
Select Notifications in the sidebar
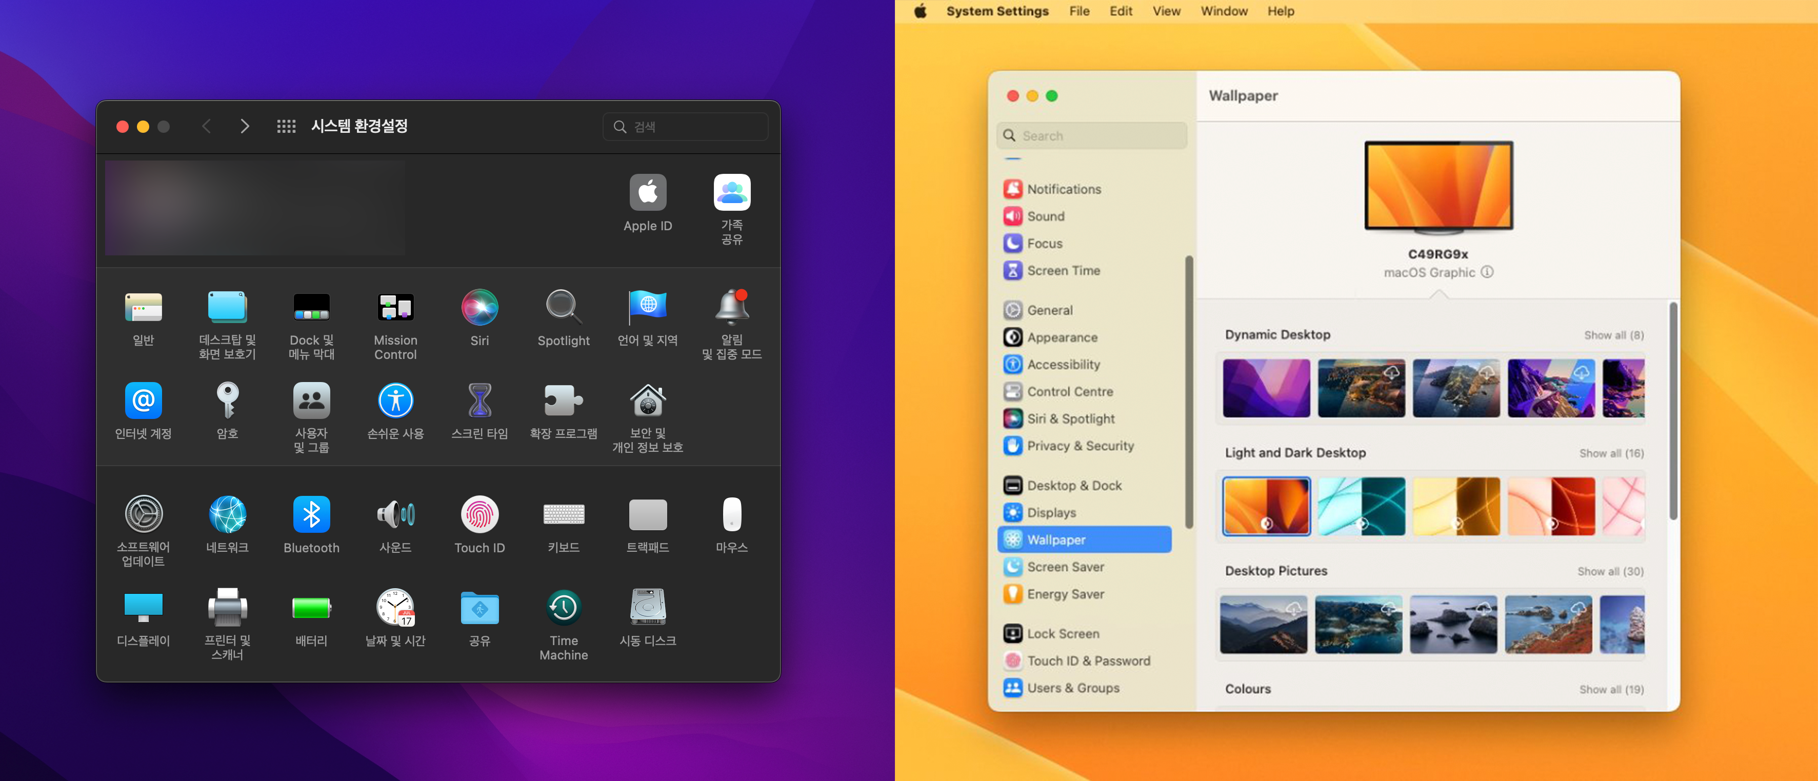[x=1084, y=189]
